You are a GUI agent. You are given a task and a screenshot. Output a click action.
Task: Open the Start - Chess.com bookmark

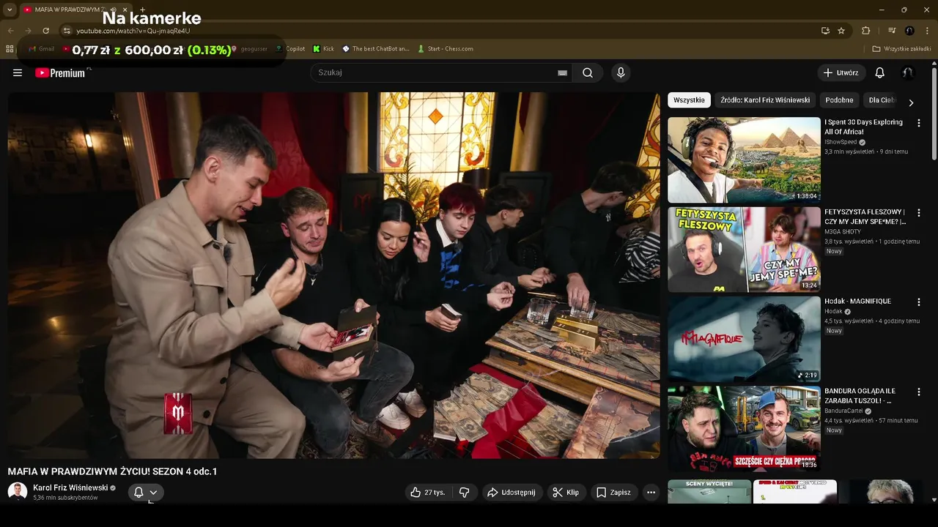coord(446,49)
